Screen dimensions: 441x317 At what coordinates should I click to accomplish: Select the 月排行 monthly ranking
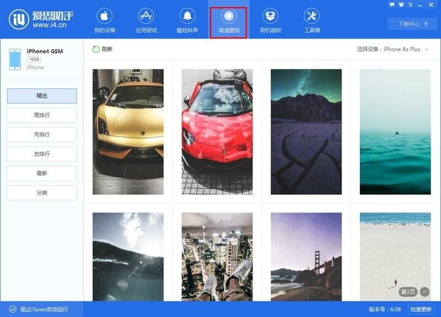coord(42,134)
